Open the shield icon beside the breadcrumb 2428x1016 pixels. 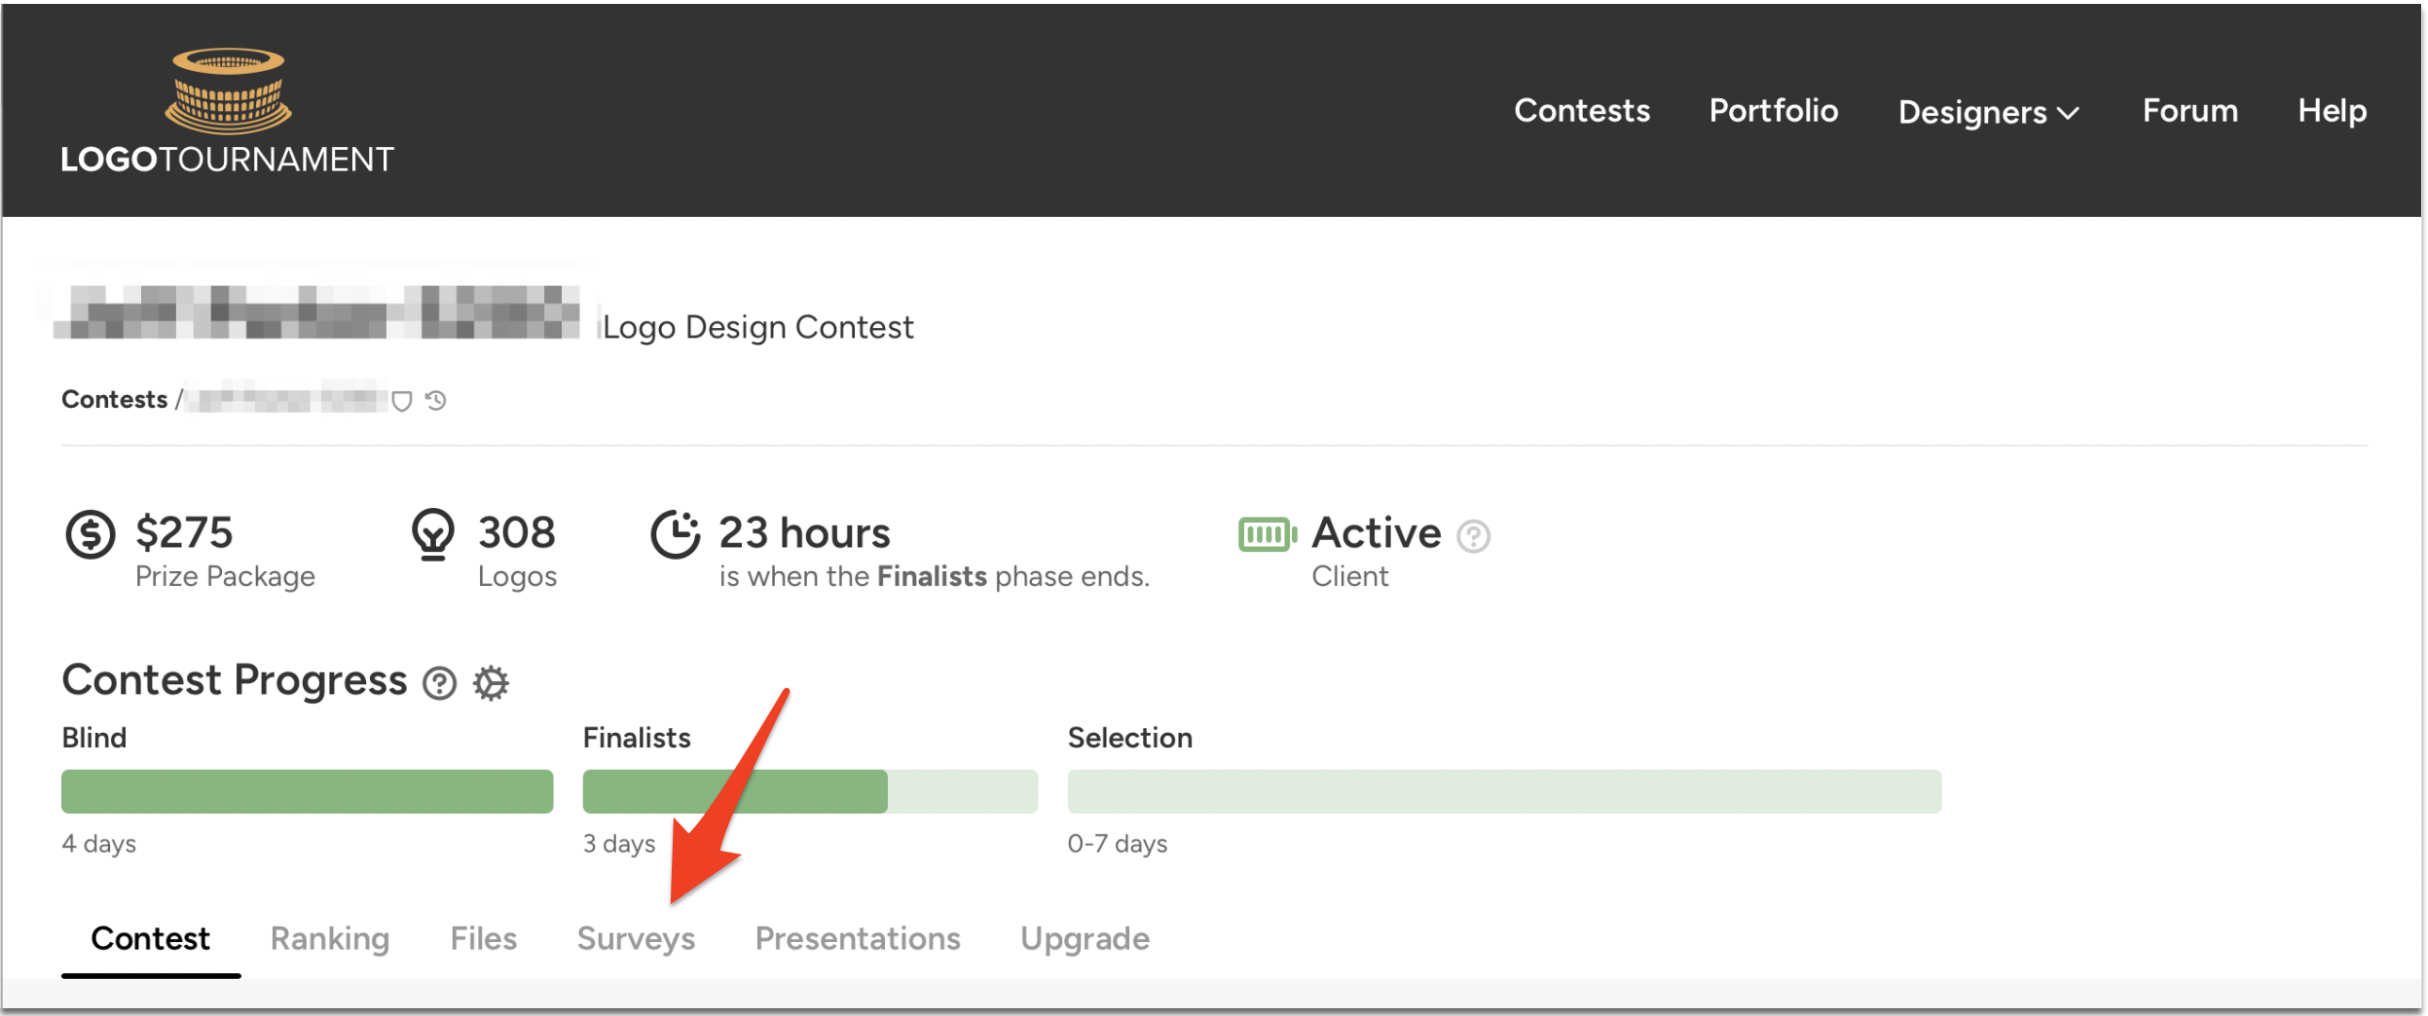click(401, 401)
